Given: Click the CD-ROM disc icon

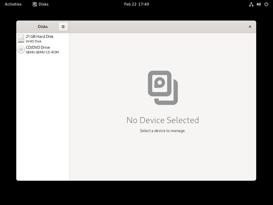Looking at the screenshot, I should pyautogui.click(x=21, y=49).
